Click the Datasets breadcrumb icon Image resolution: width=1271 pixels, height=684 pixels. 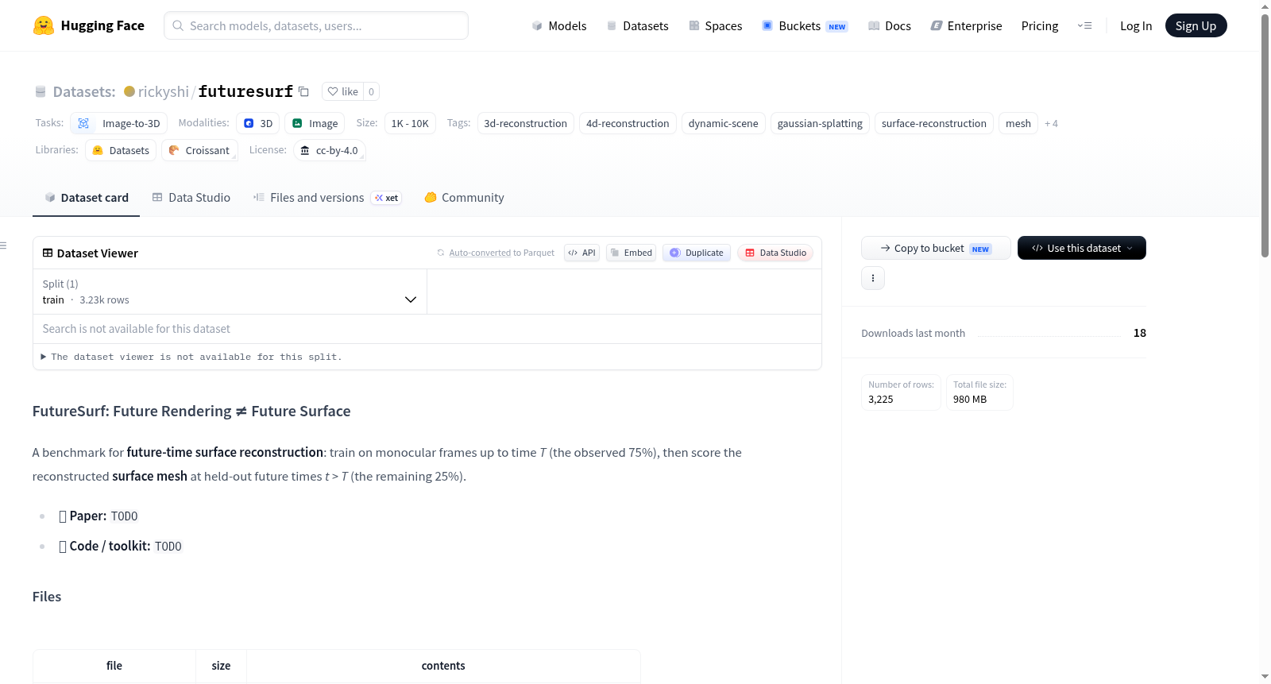coord(41,91)
